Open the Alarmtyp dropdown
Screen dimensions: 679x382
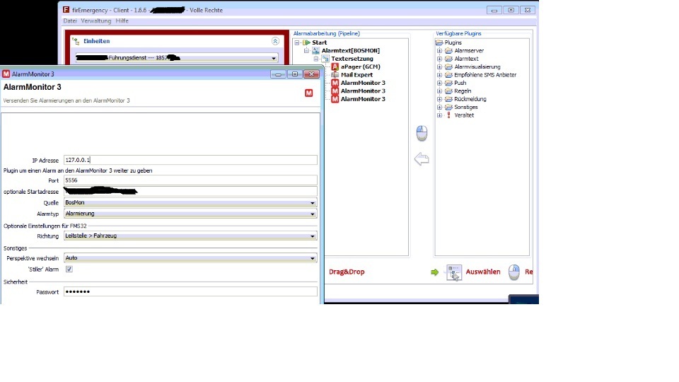190,214
